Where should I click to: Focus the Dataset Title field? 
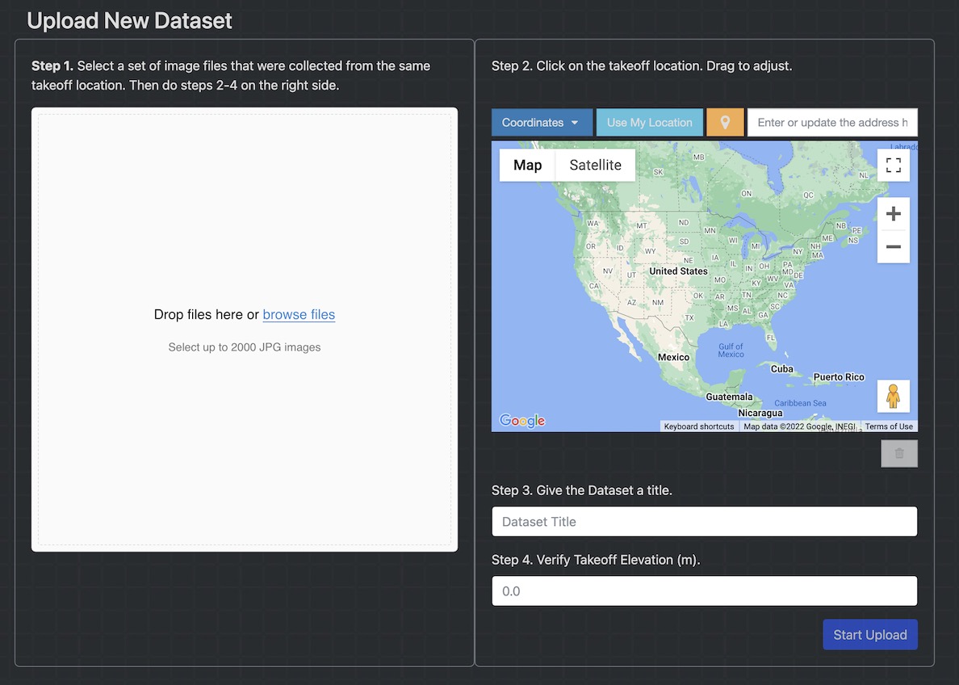pos(704,522)
